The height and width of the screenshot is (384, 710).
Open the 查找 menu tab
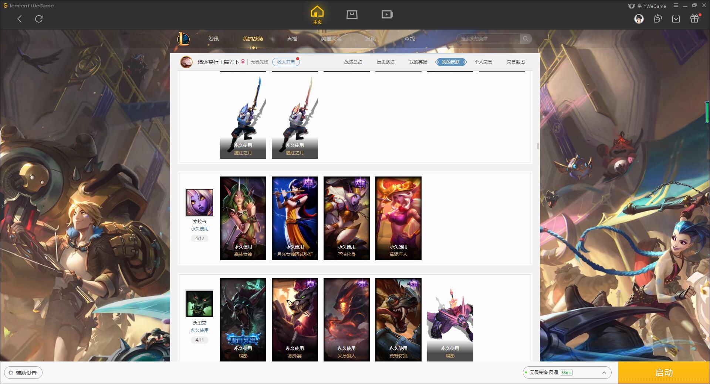(410, 39)
